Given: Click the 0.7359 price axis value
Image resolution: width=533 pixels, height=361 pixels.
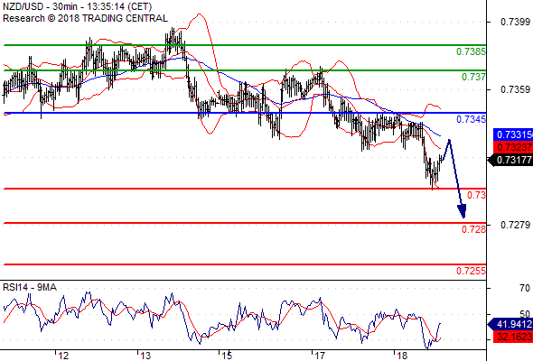Looking at the screenshot, I should 515,89.
